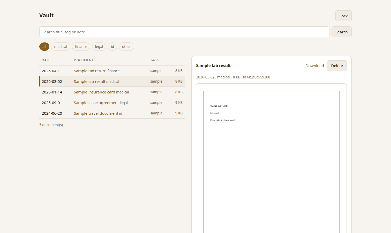Select date 2024-06-20 cell
391x233 pixels.
[x=52, y=113]
